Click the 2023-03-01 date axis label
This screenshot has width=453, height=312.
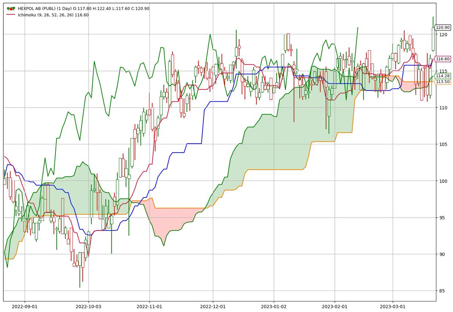coord(393,307)
